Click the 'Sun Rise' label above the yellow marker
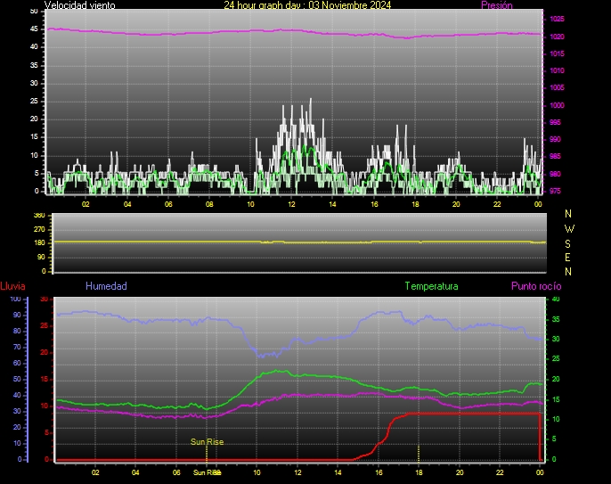 207,442
